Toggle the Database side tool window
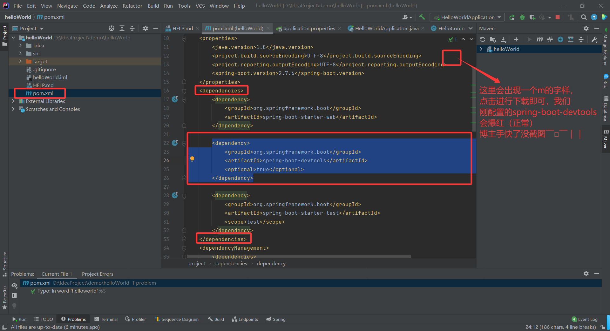Viewport: 610px width, 331px height. (606, 108)
